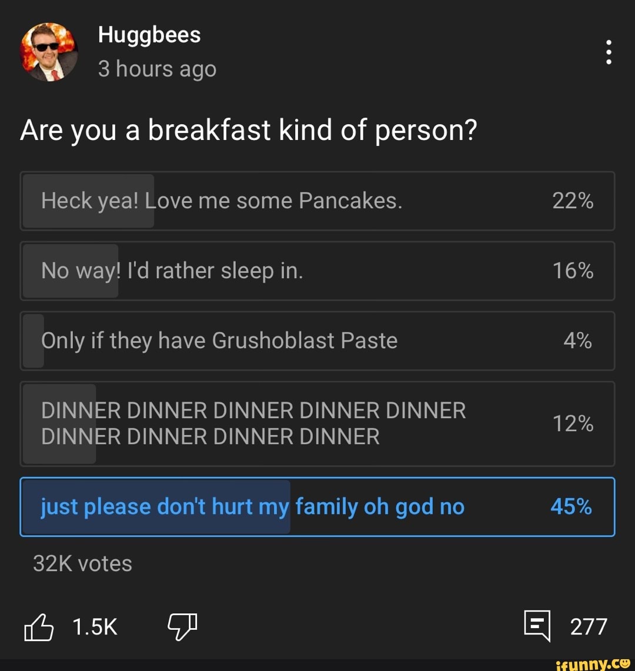This screenshot has width=635, height=671.
Task: Select 'No way! I'd rather sleep in.'
Action: point(317,271)
